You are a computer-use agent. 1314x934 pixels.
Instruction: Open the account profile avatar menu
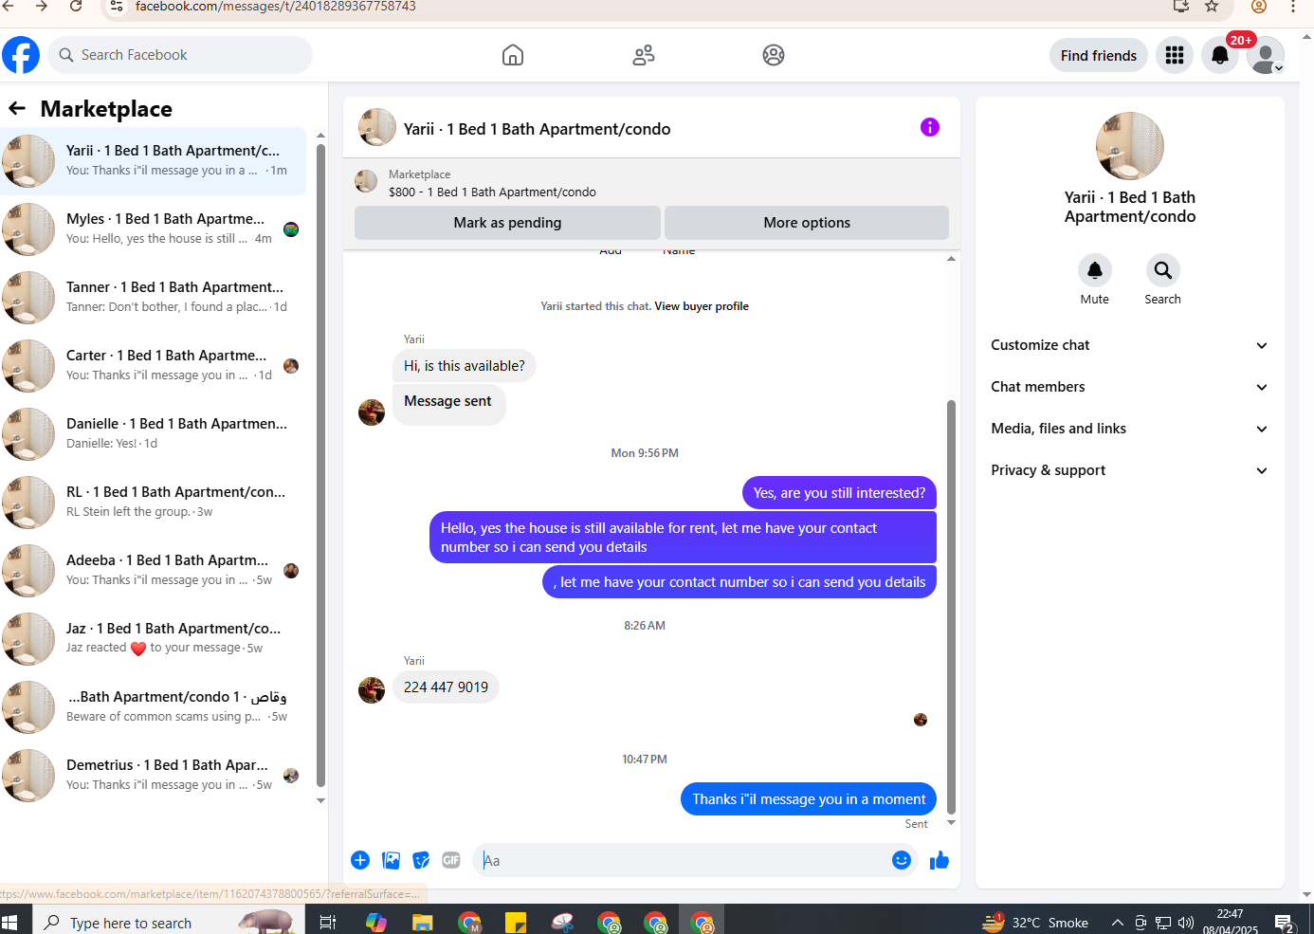pyautogui.click(x=1266, y=55)
